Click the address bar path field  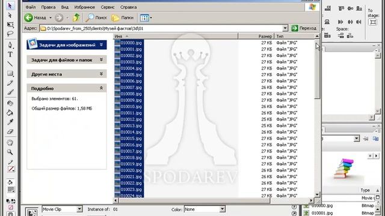pyautogui.click(x=161, y=28)
